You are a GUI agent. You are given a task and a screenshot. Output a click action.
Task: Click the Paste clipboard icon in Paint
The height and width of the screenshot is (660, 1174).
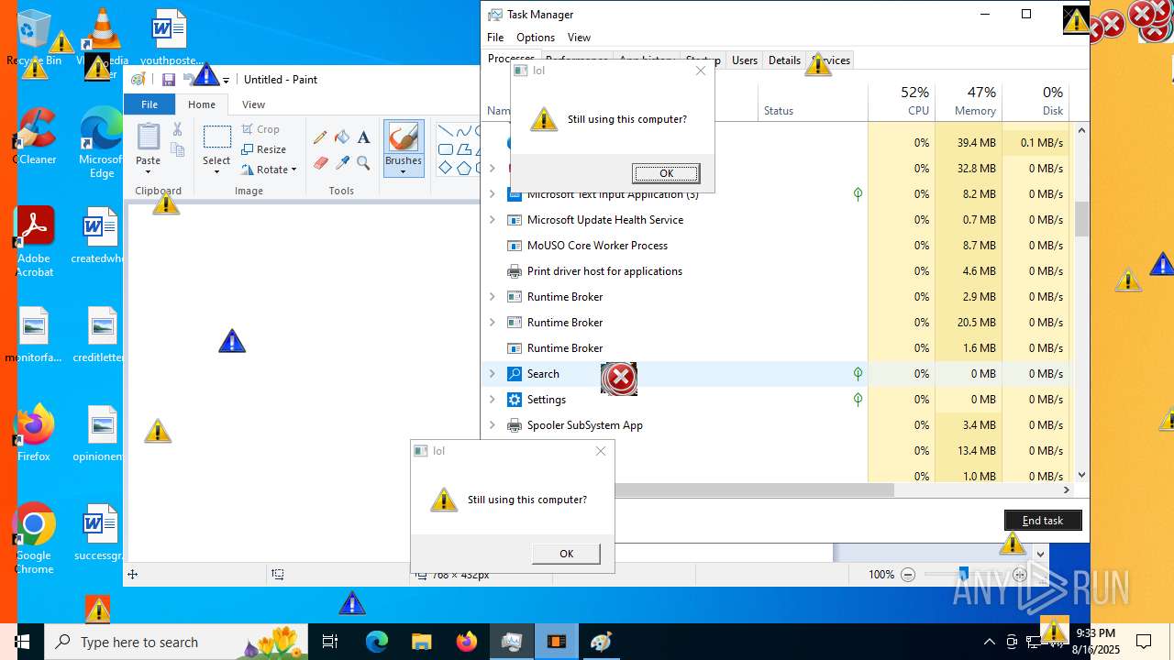[x=148, y=137]
